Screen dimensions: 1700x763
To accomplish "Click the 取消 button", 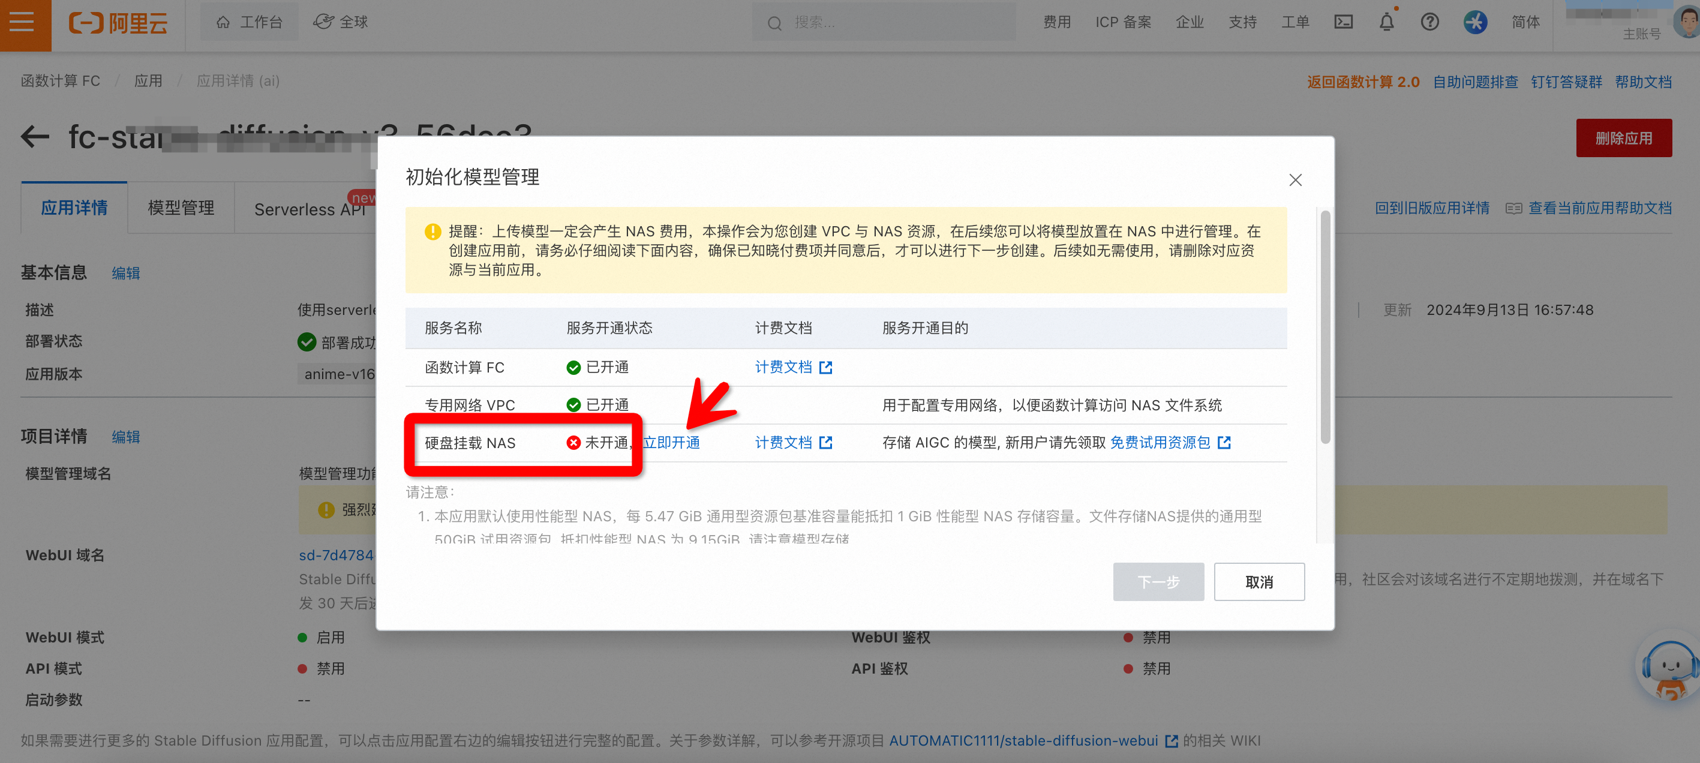I will click(1259, 581).
